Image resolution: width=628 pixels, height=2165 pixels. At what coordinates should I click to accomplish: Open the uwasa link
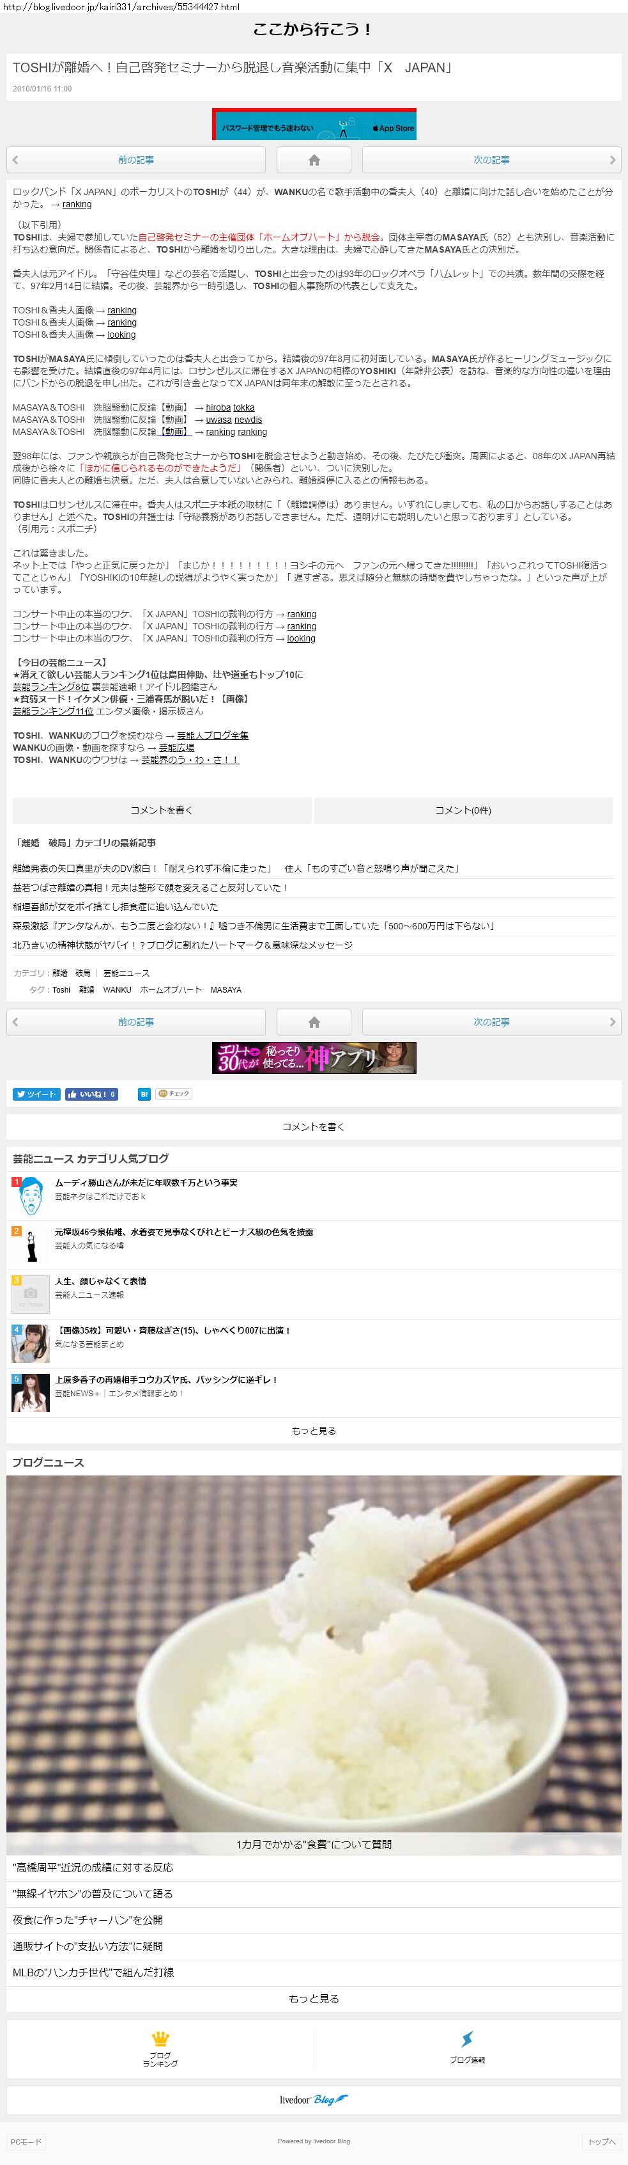(x=218, y=420)
